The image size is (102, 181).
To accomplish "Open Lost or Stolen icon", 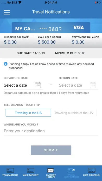I will point(92,170).
